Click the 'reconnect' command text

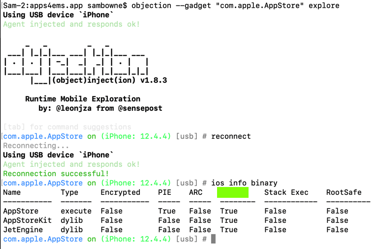coord(231,136)
